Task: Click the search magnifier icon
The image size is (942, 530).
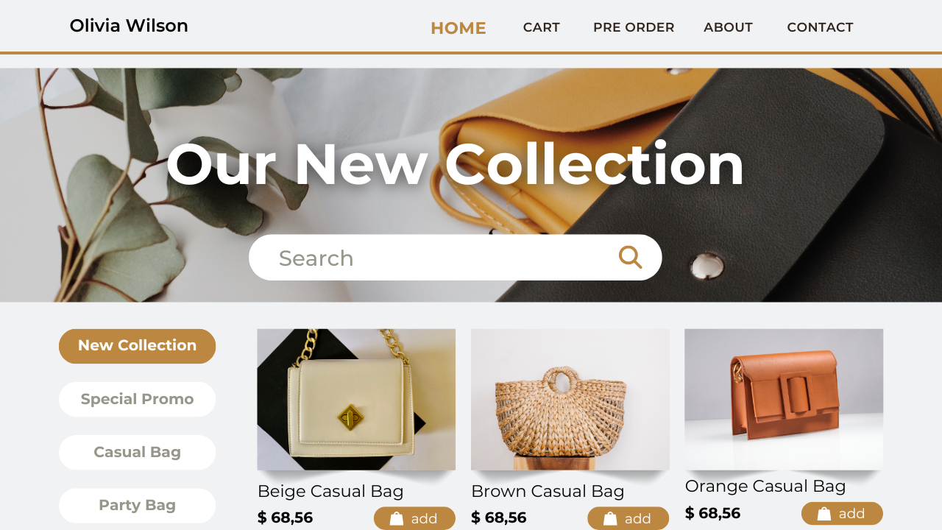Action: coord(630,257)
